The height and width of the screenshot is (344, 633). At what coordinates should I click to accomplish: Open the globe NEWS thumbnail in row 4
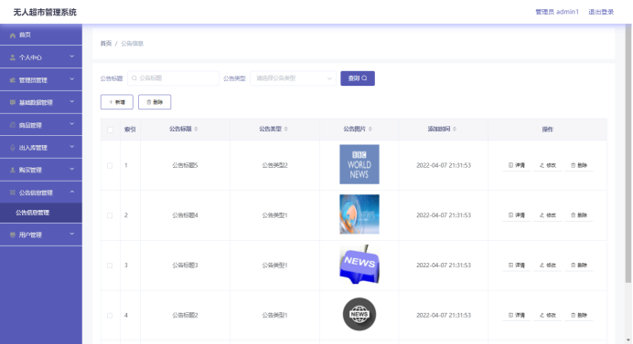[359, 314]
